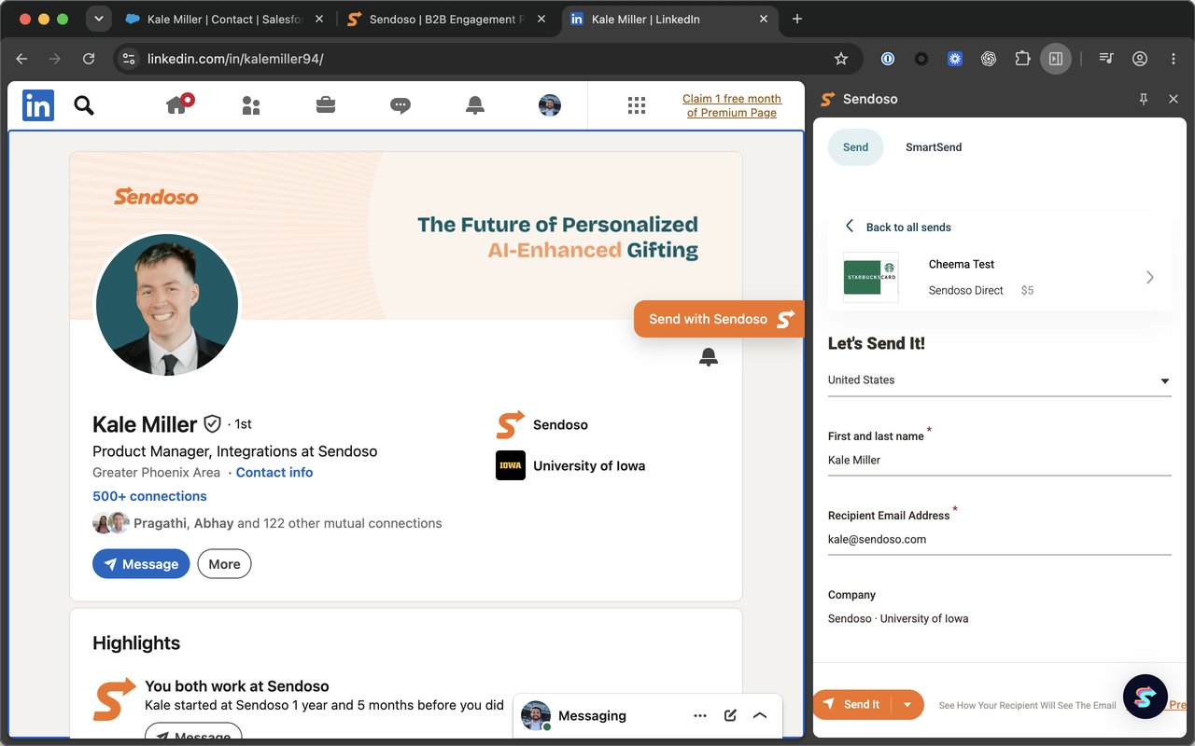This screenshot has width=1195, height=746.
Task: Click the floating Sendoso assistant icon
Action: point(1145,697)
